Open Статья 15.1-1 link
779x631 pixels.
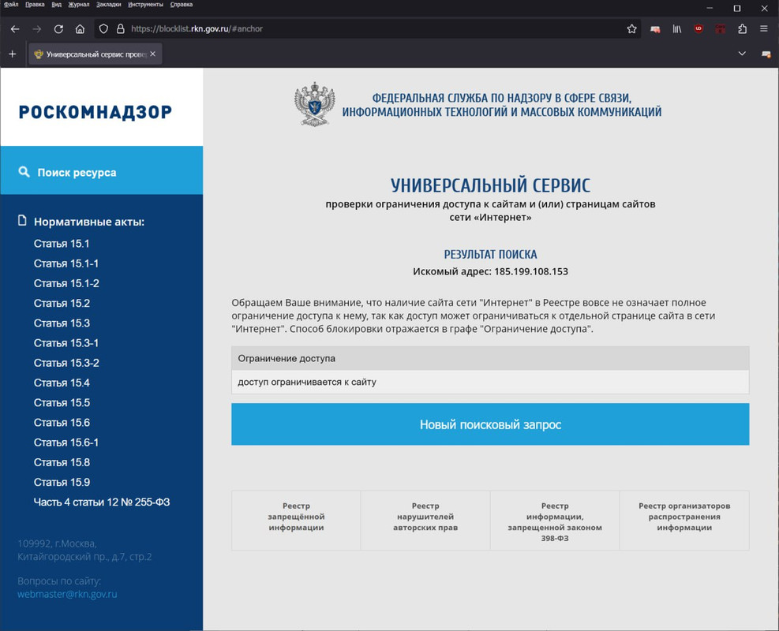[66, 263]
